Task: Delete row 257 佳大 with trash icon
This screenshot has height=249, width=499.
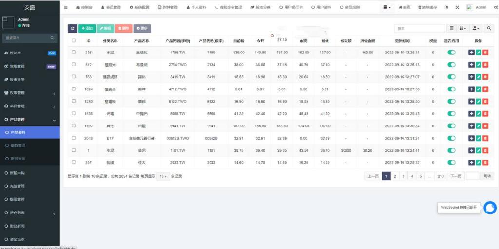Action: click(x=485, y=162)
